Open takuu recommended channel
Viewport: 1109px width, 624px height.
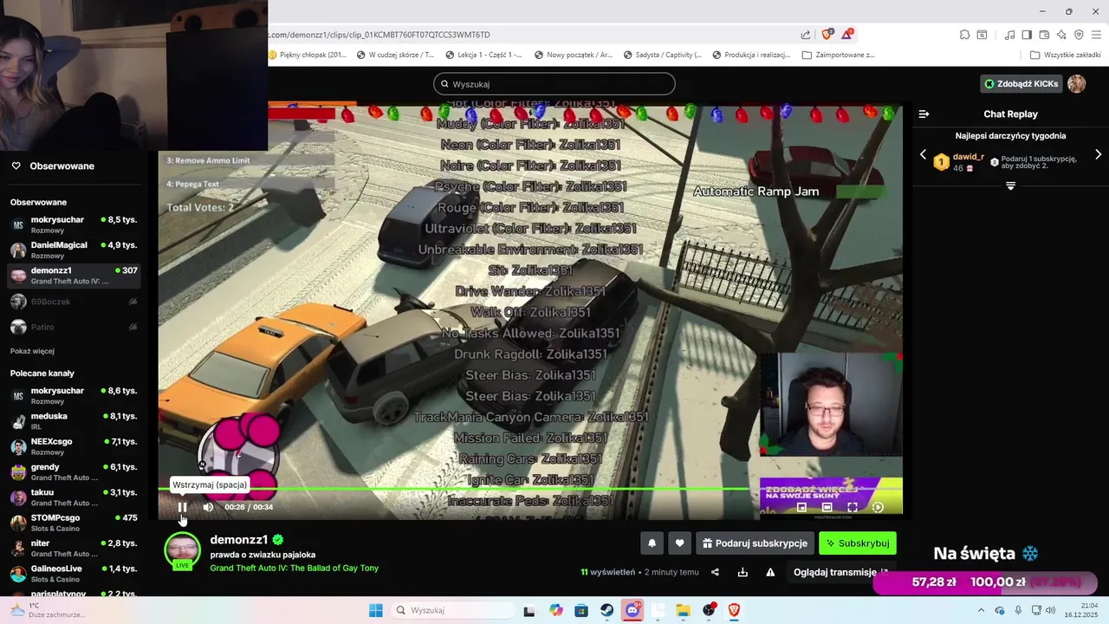(x=73, y=497)
